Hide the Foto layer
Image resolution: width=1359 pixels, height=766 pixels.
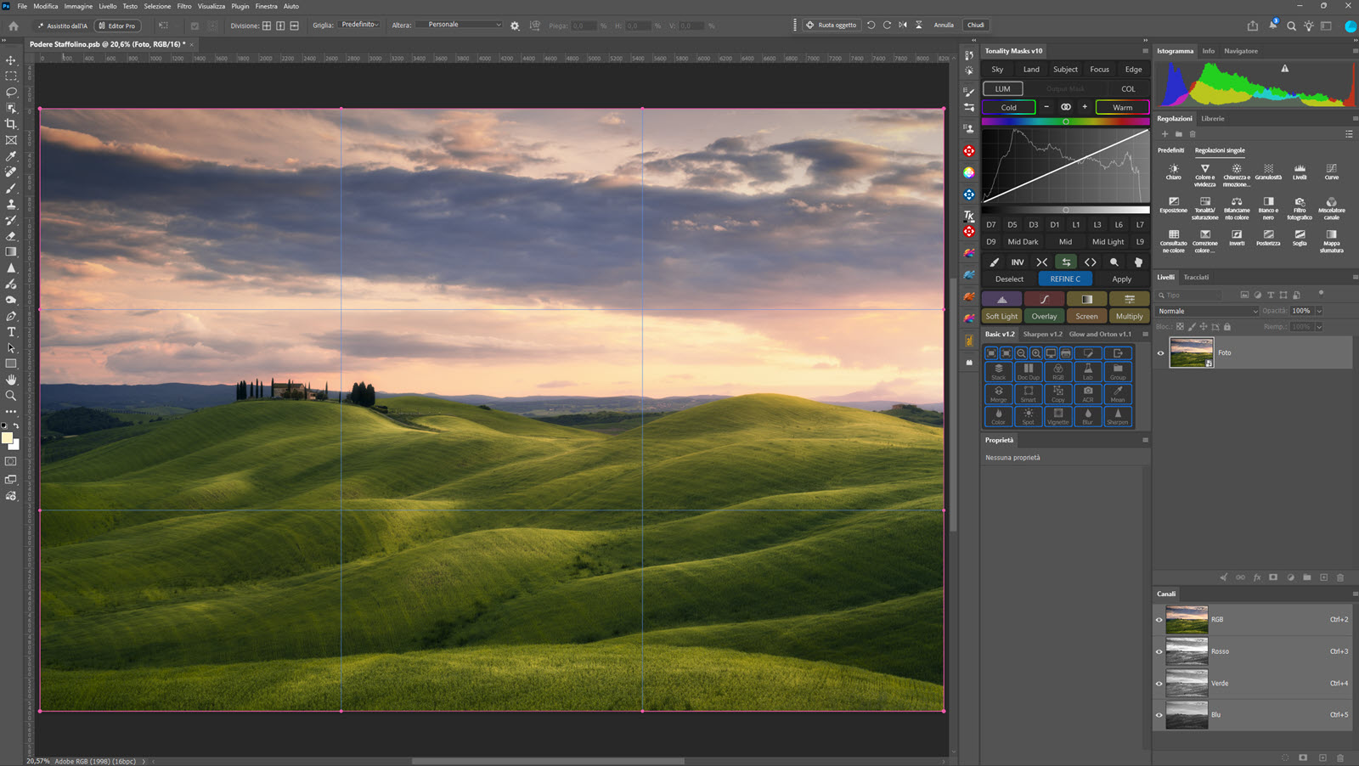coord(1160,352)
